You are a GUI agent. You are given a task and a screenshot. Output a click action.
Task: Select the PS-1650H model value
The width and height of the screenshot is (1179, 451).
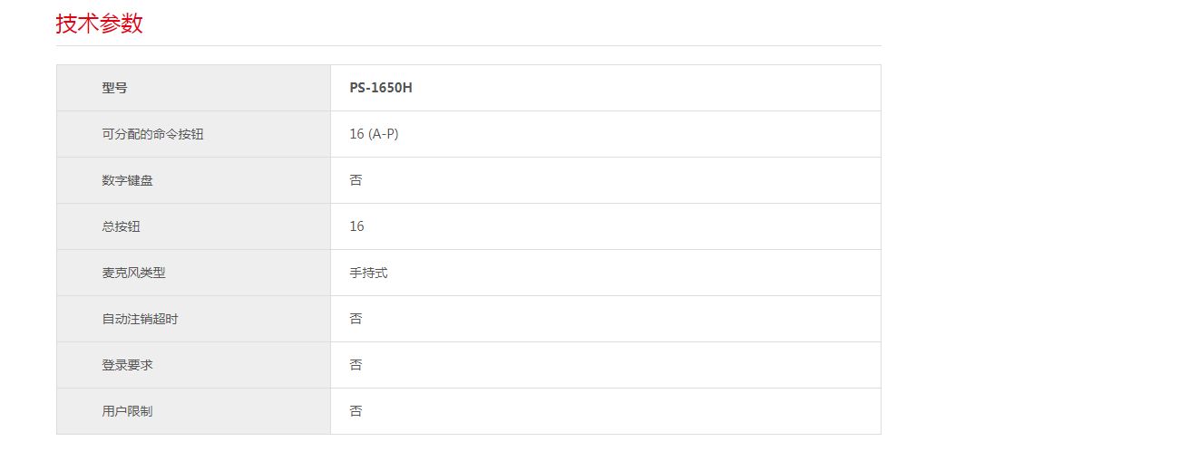[381, 88]
